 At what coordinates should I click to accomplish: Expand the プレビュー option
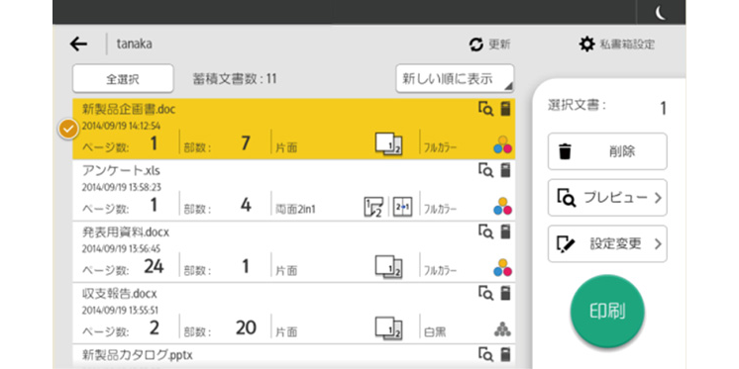607,198
